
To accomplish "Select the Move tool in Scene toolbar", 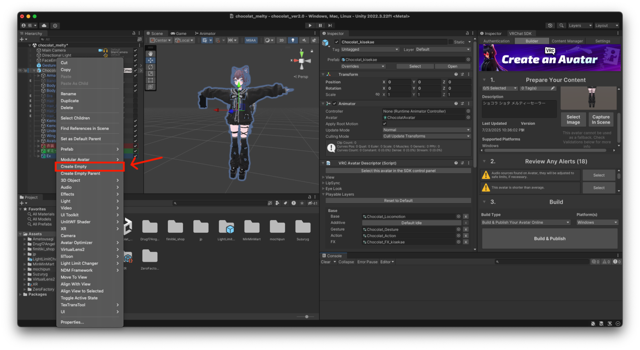I will tap(151, 61).
